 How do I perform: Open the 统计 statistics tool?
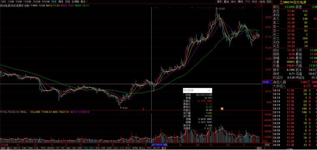click(233, 1)
